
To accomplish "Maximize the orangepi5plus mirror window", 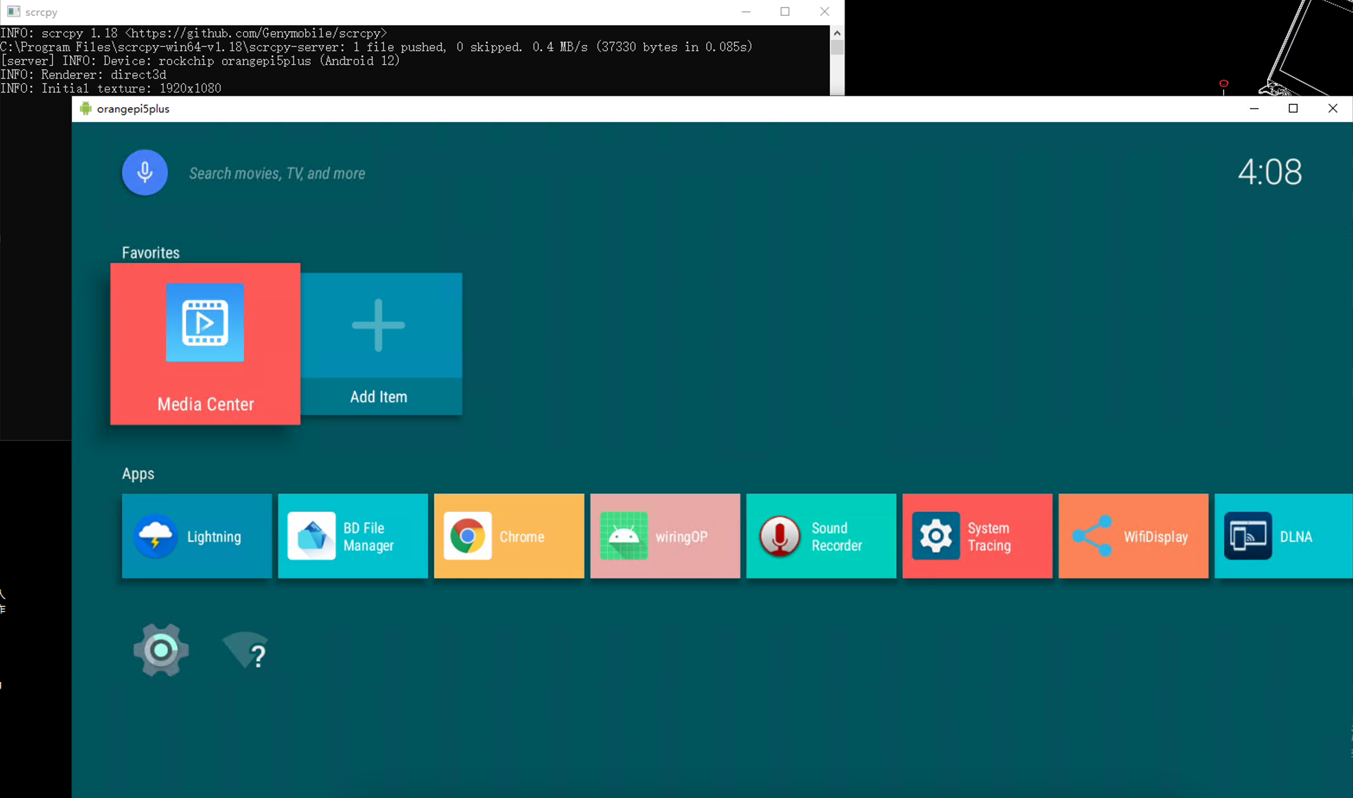I will point(1293,109).
